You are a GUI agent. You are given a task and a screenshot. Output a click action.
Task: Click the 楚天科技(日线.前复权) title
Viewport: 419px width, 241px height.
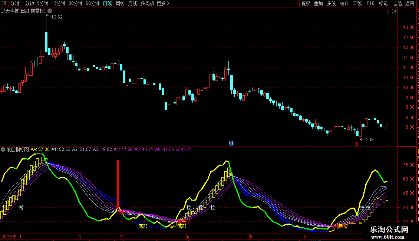23,11
